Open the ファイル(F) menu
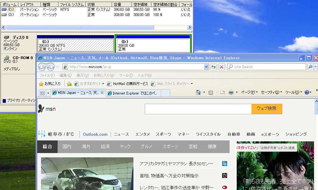This screenshot has height=190, width=318. point(47,75)
